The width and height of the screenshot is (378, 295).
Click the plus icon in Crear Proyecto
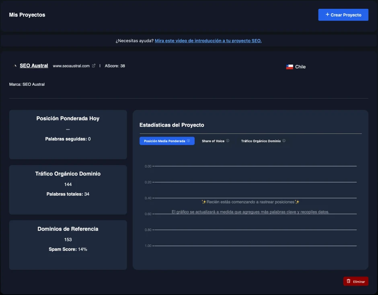coord(327,14)
